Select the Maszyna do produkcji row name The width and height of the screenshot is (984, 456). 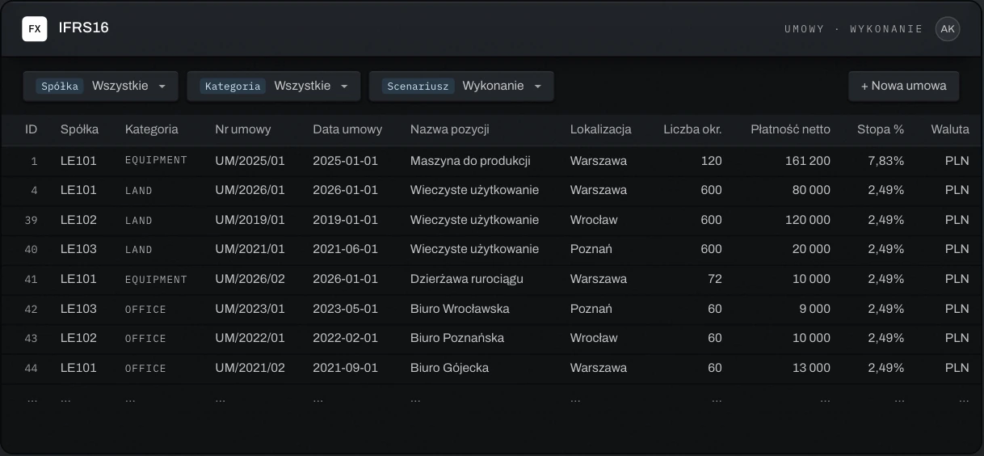(x=470, y=161)
